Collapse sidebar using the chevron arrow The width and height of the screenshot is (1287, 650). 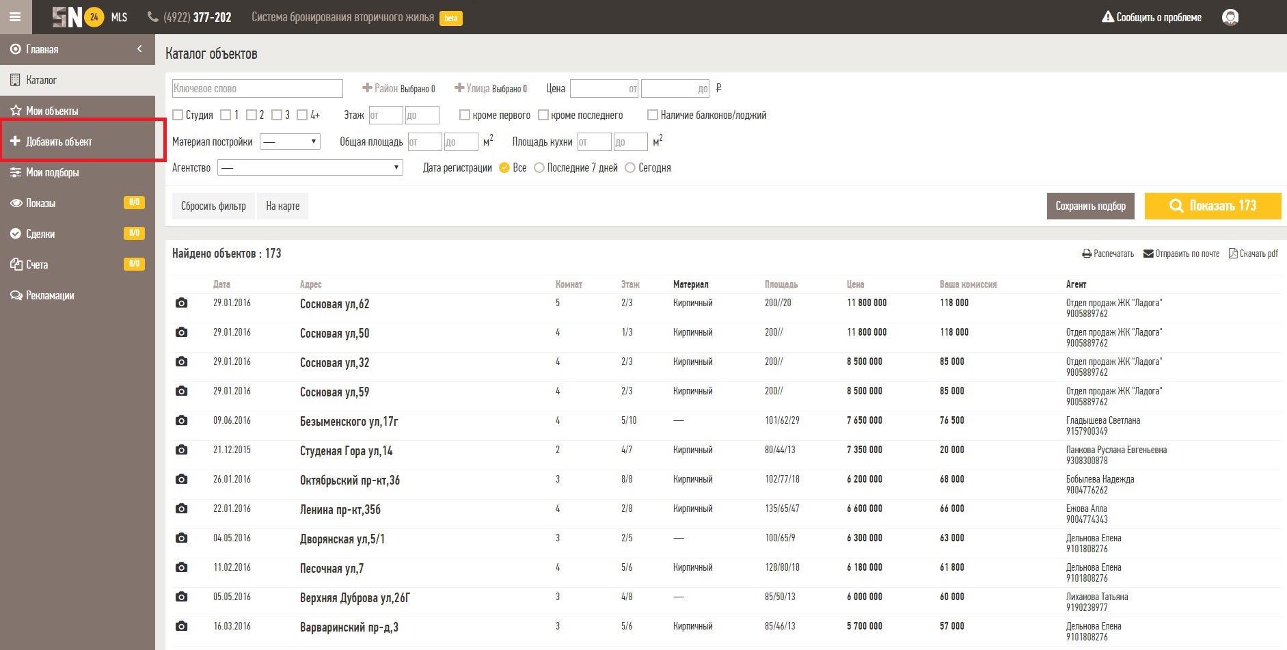tap(139, 49)
